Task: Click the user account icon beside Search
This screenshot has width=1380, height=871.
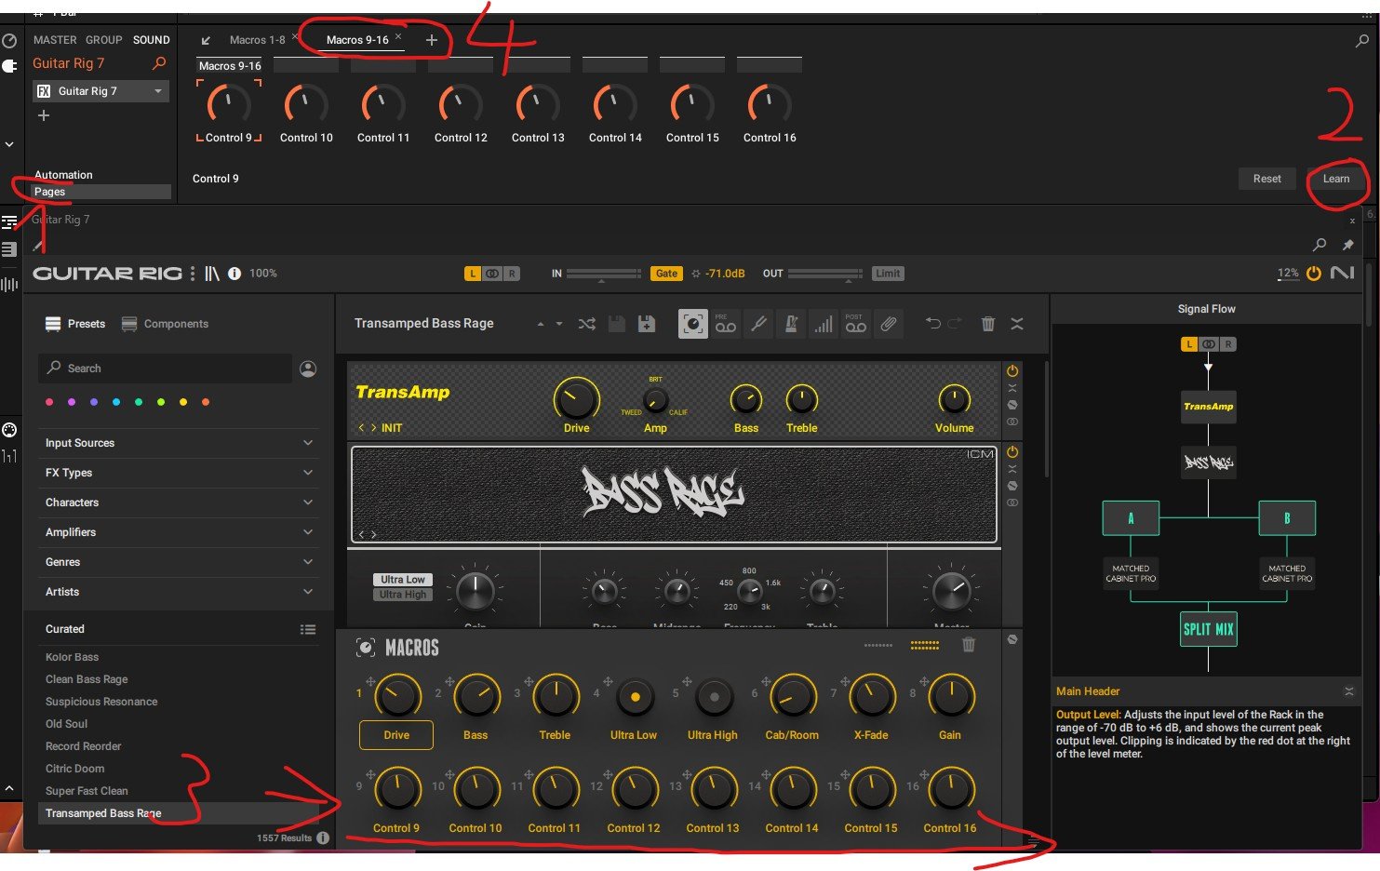Action: tap(308, 368)
